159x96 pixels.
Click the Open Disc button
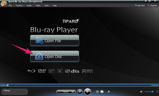[55, 56]
